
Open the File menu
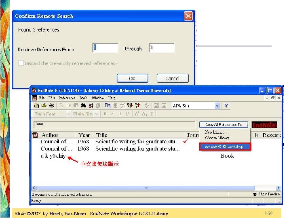point(42,98)
